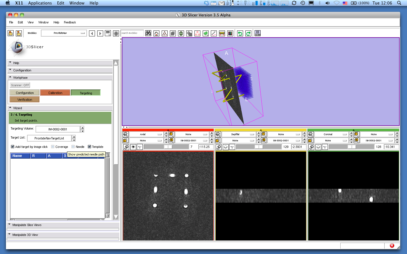This screenshot has height=254, width=407.
Task: Toggle Axial slice visibility eye icon
Action: point(133,147)
